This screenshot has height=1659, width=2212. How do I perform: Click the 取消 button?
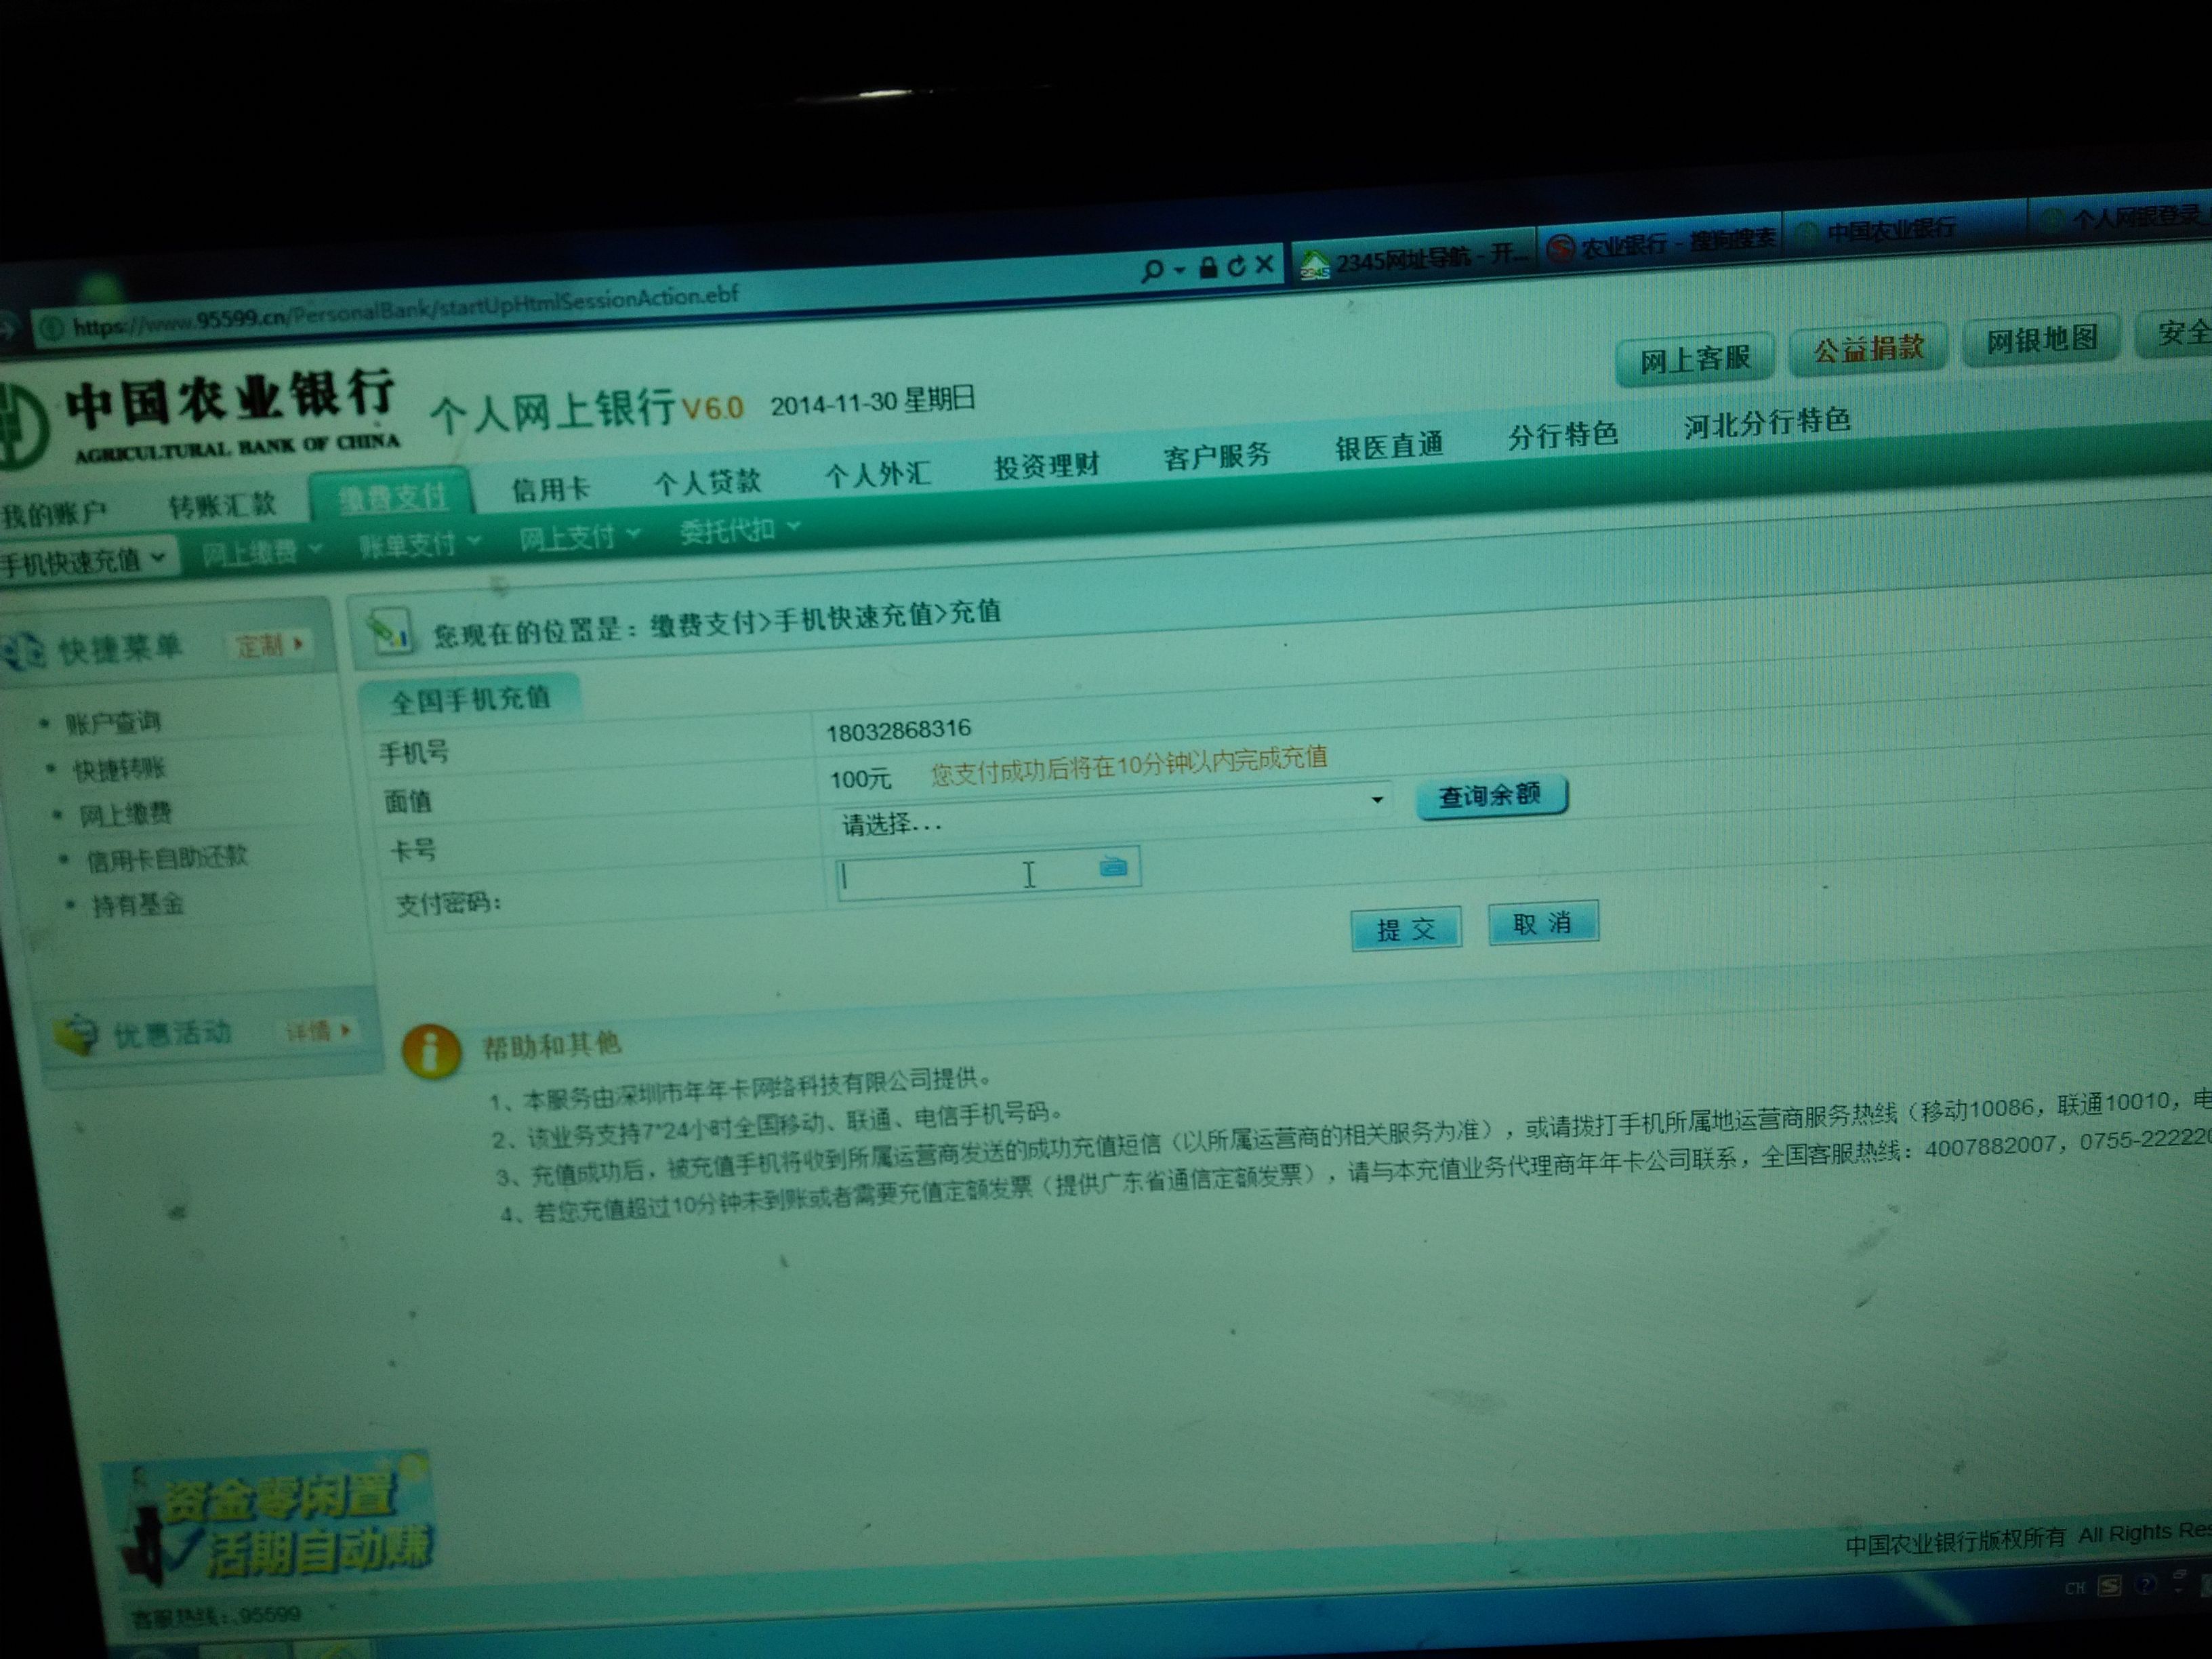point(1543,923)
